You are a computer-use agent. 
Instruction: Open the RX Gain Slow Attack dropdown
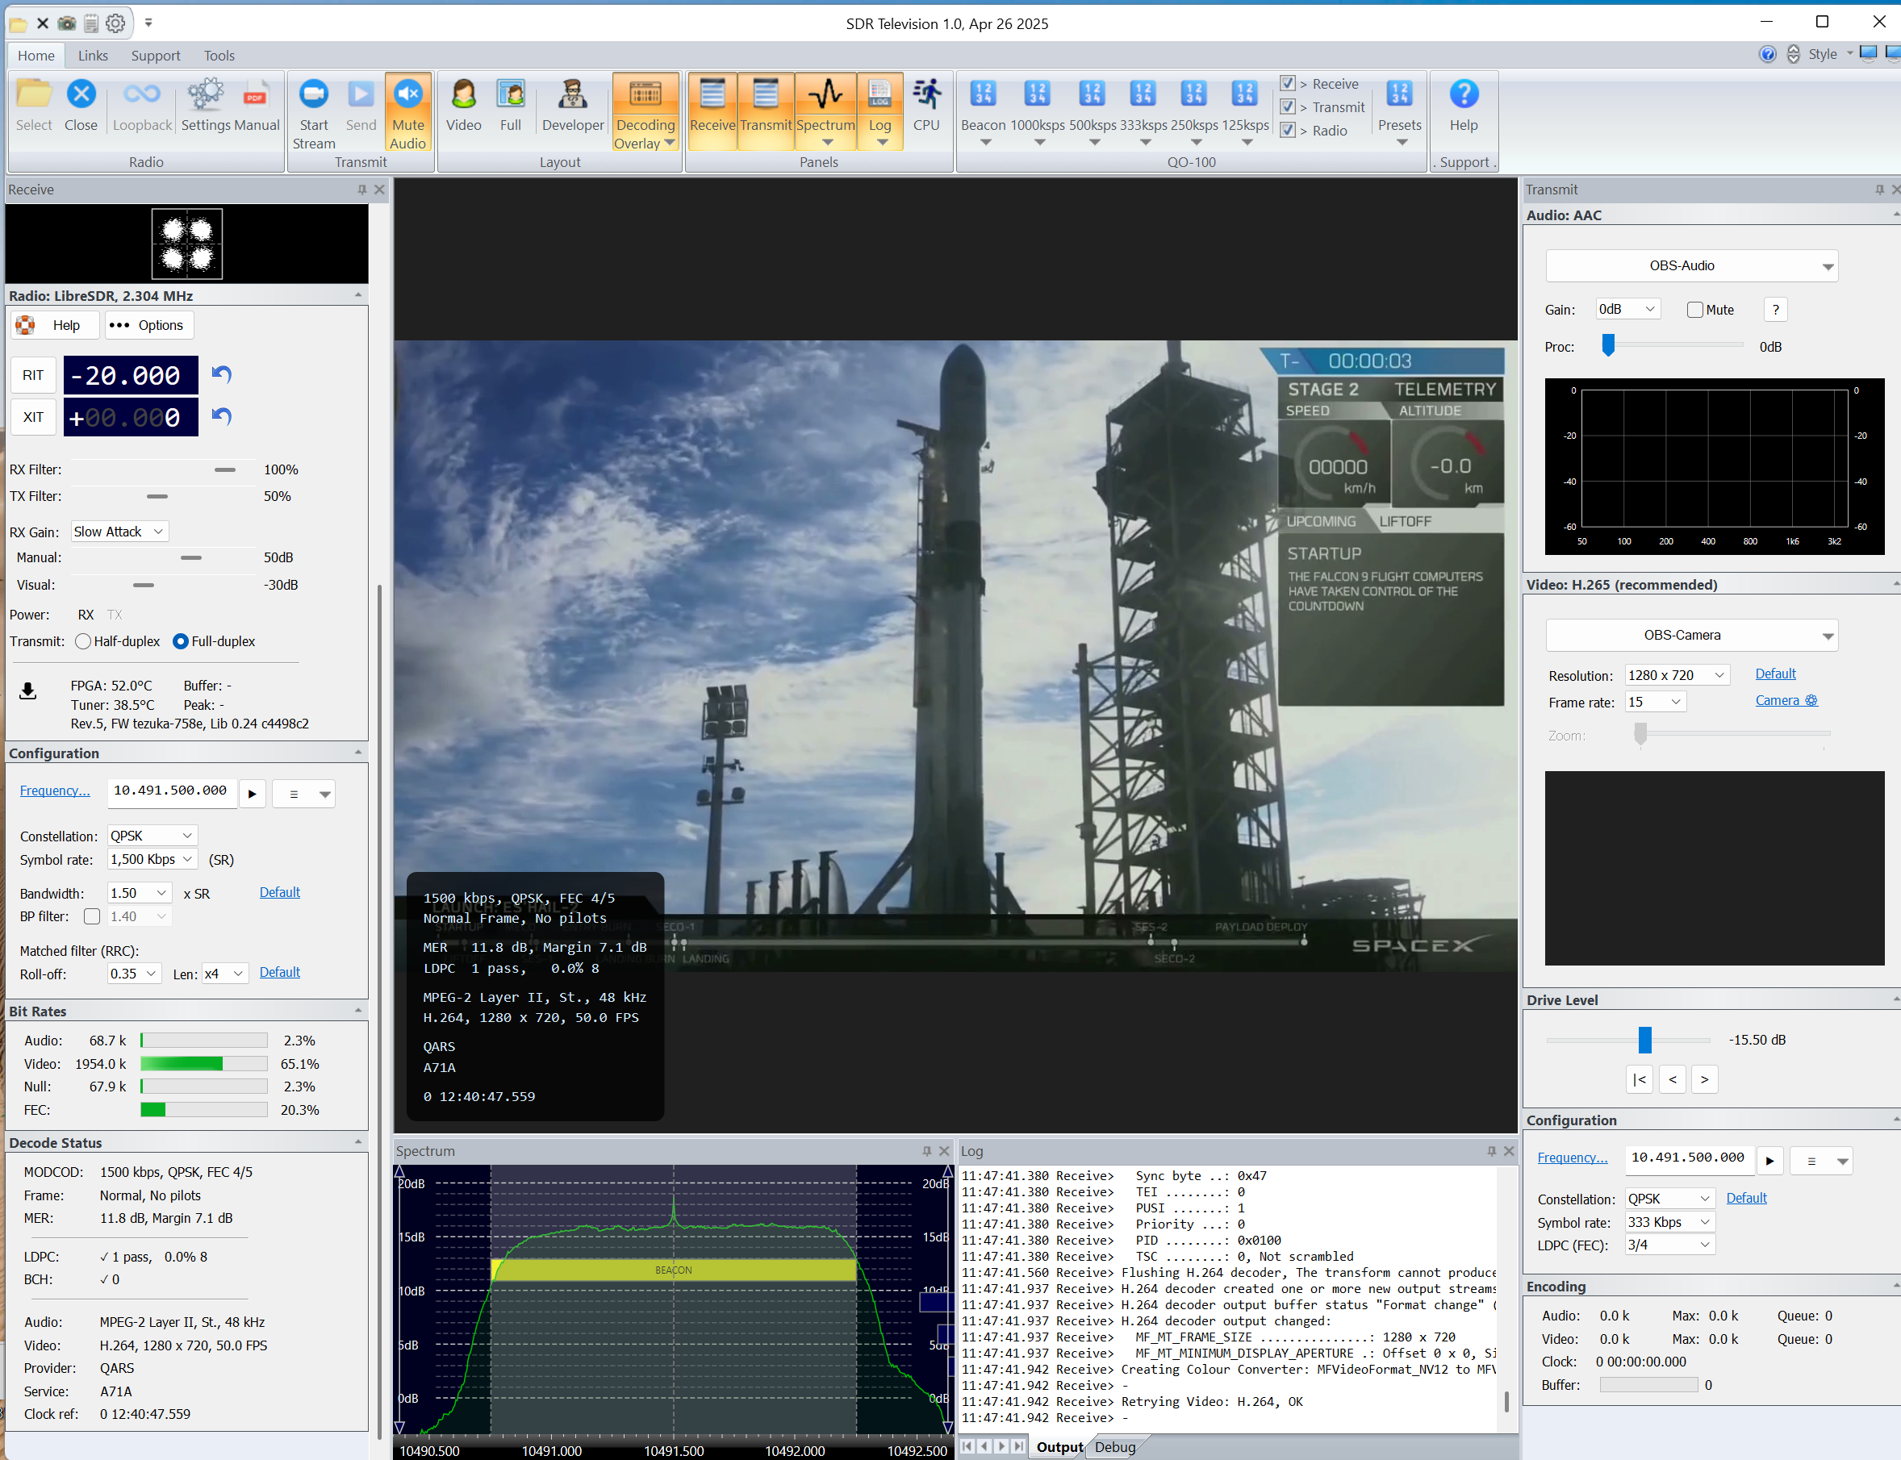pos(120,531)
